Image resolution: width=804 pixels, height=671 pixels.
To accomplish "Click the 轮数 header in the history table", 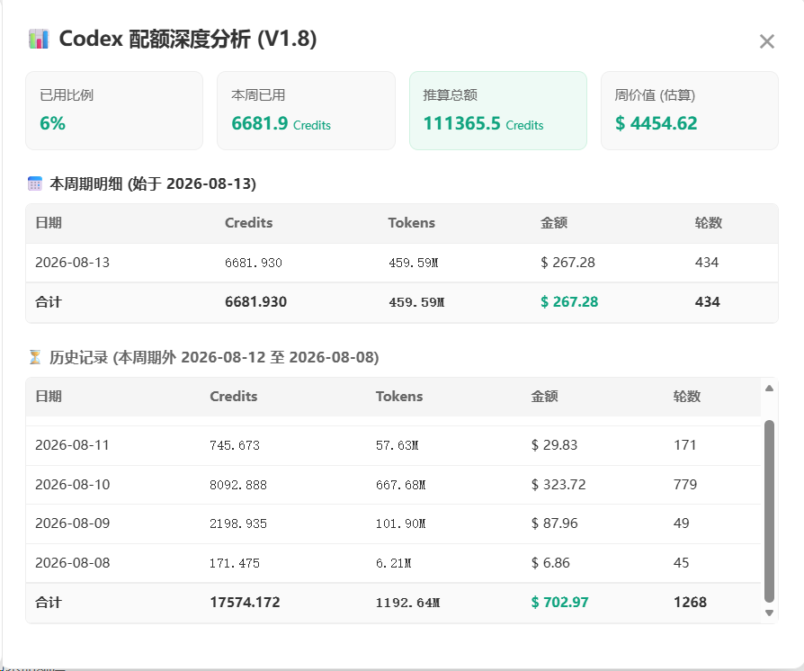I will pyautogui.click(x=686, y=396).
